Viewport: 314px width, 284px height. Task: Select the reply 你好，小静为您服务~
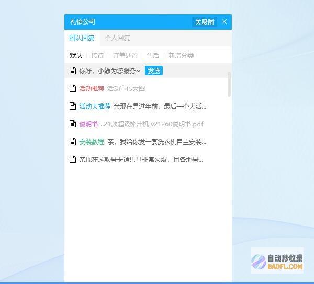coord(109,70)
